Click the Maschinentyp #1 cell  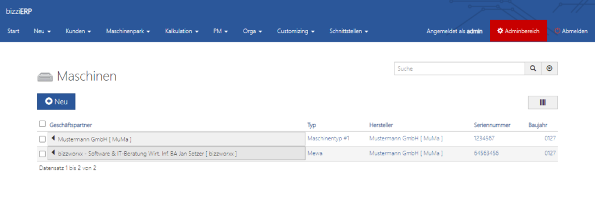tap(328, 139)
